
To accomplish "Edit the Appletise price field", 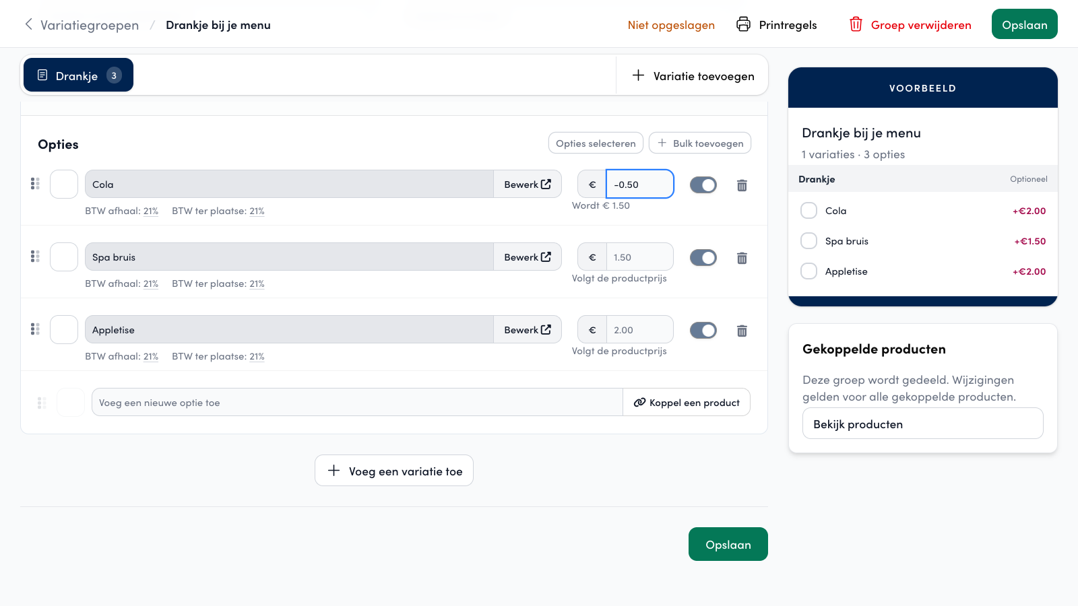I will click(640, 329).
